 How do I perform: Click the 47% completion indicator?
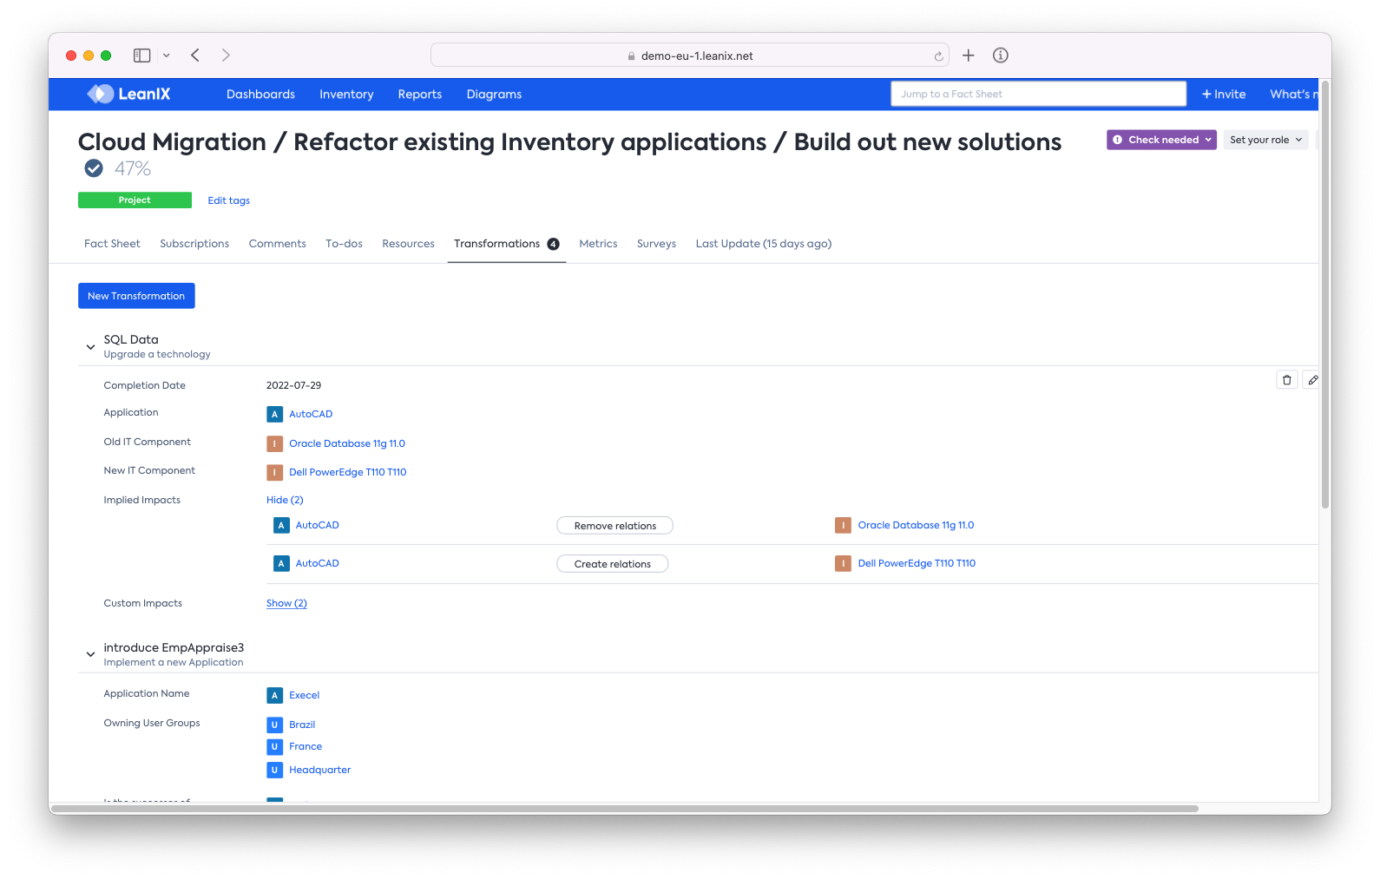(x=133, y=168)
